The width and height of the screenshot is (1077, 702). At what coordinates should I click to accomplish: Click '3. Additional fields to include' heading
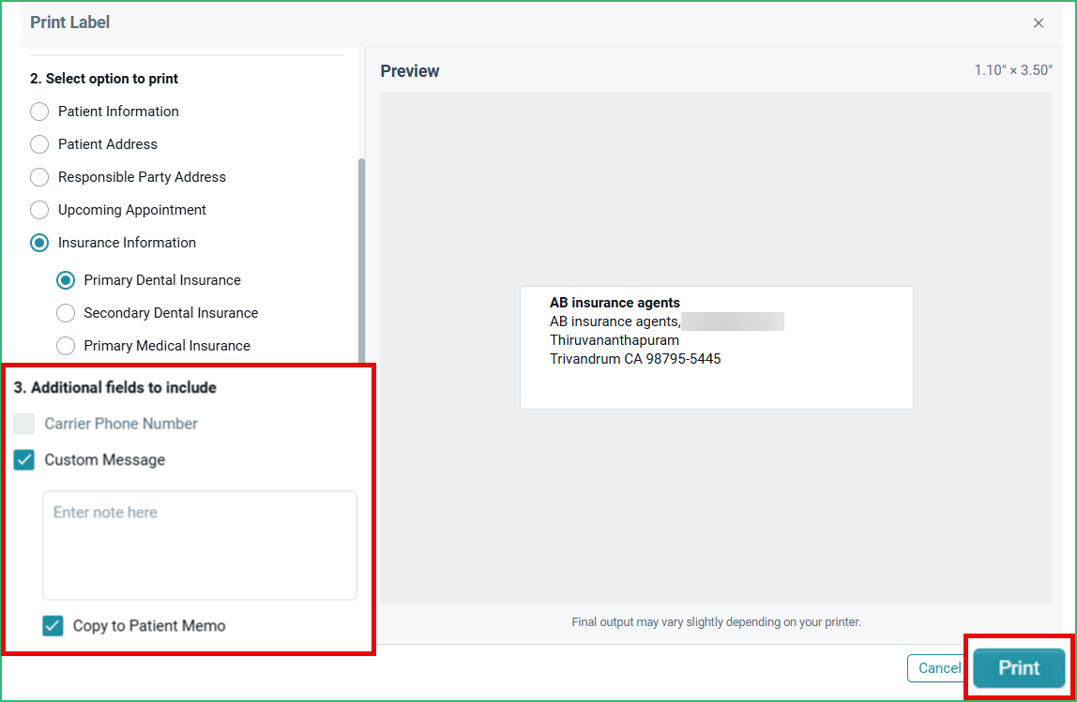click(x=115, y=388)
